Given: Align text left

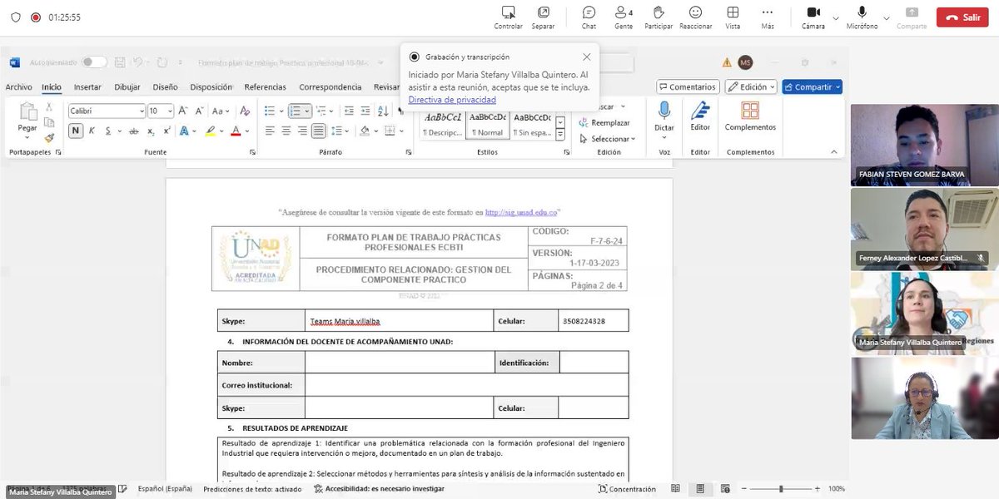Looking at the screenshot, I should coord(270,131).
